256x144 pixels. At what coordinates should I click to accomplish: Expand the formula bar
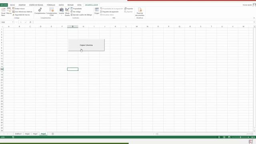[x=254, y=22]
